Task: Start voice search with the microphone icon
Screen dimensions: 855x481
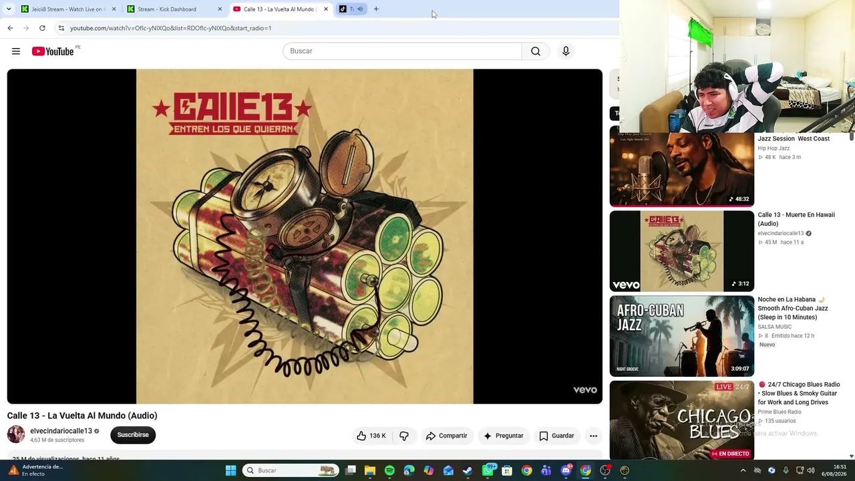Action: (x=566, y=51)
